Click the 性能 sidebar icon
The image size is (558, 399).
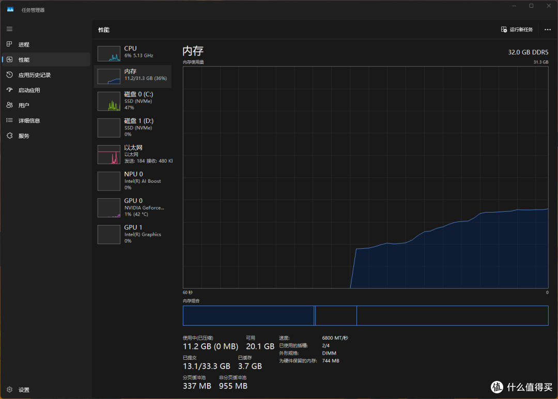[10, 59]
